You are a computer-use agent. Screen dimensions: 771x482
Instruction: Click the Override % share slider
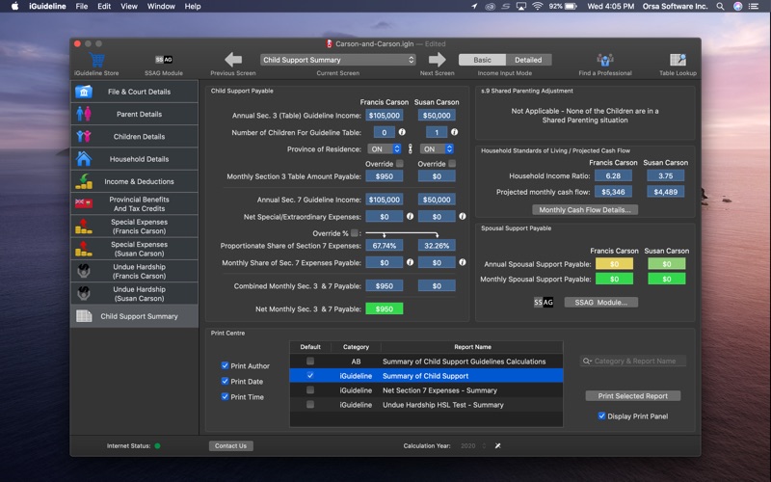pyautogui.click(x=402, y=233)
